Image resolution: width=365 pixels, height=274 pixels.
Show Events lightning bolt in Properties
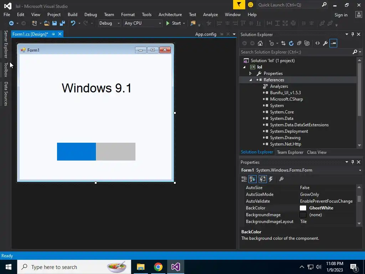tap(271, 179)
